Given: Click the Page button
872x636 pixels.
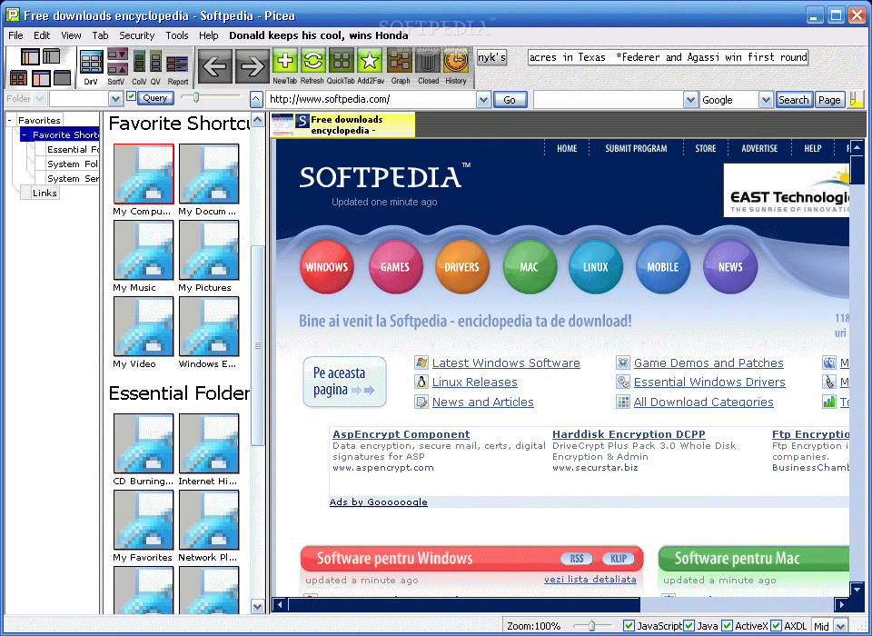Looking at the screenshot, I should [829, 100].
